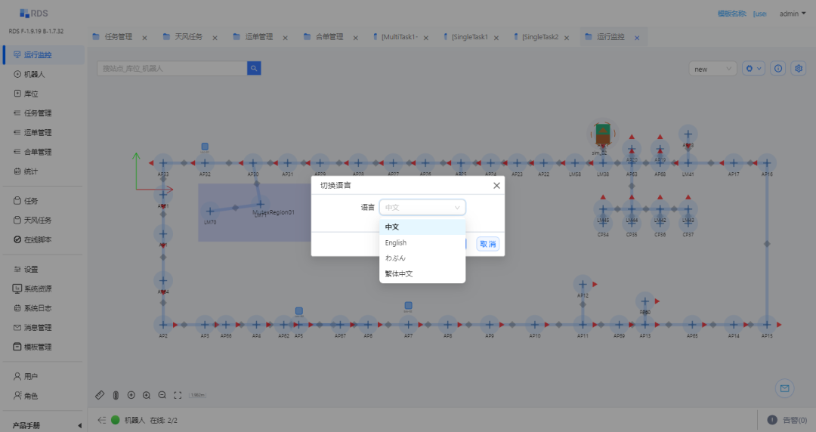
Task: Click the zoom out magnifier icon
Action: point(162,395)
